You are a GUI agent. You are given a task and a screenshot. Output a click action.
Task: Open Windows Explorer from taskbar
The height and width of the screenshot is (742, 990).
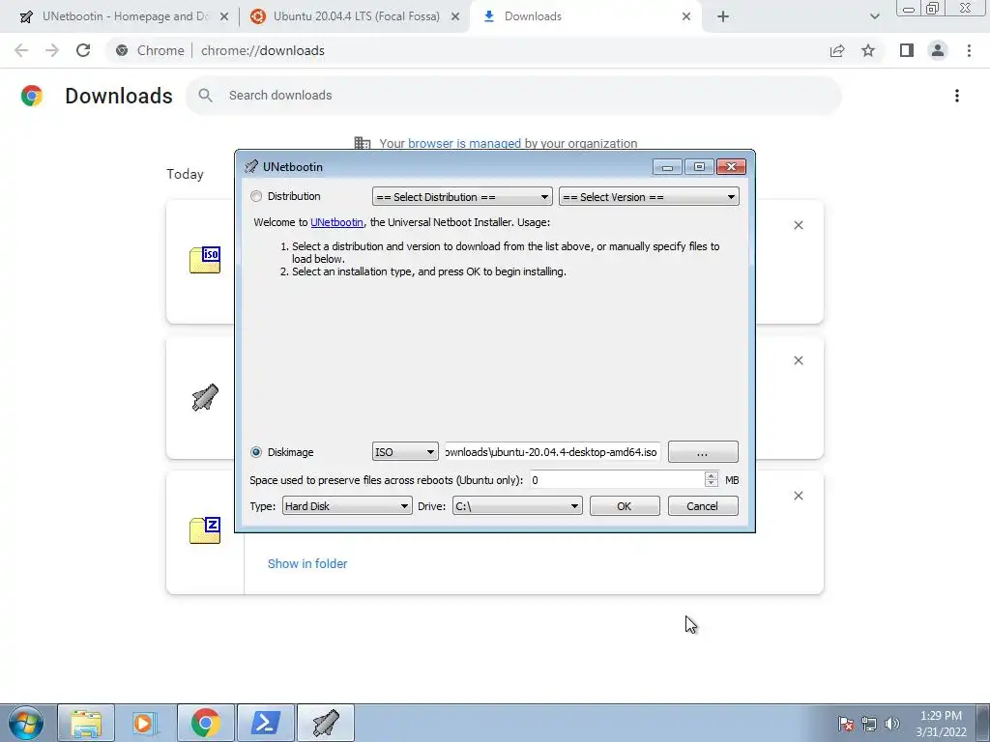(86, 723)
